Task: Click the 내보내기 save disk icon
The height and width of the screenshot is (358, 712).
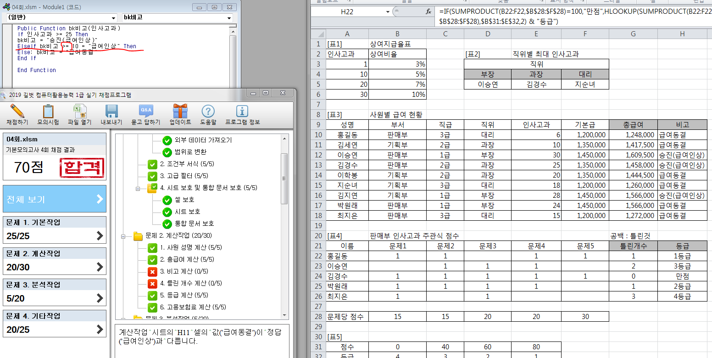Action: (x=111, y=112)
